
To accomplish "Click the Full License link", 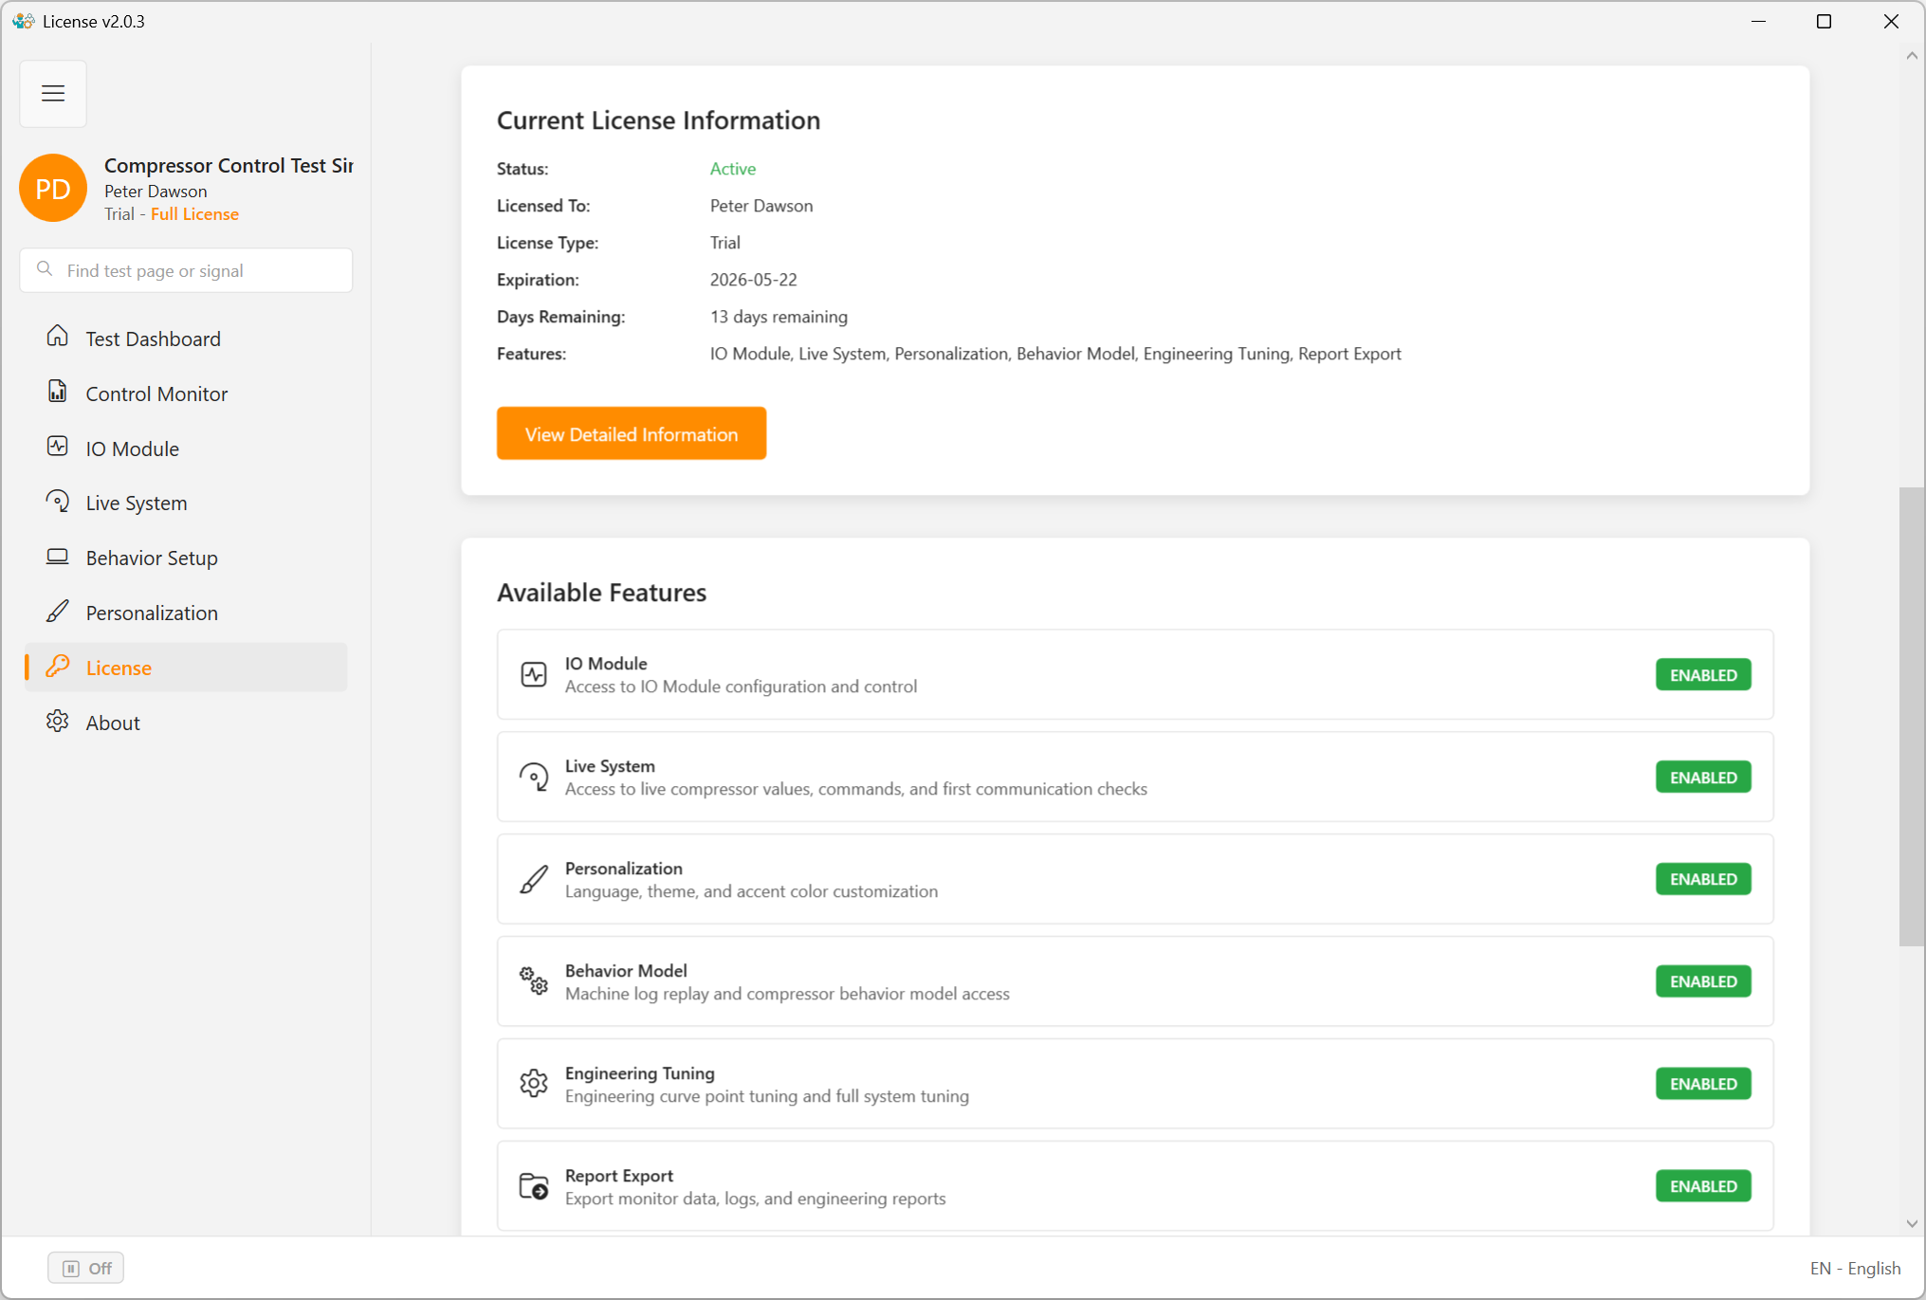I will coord(194,214).
